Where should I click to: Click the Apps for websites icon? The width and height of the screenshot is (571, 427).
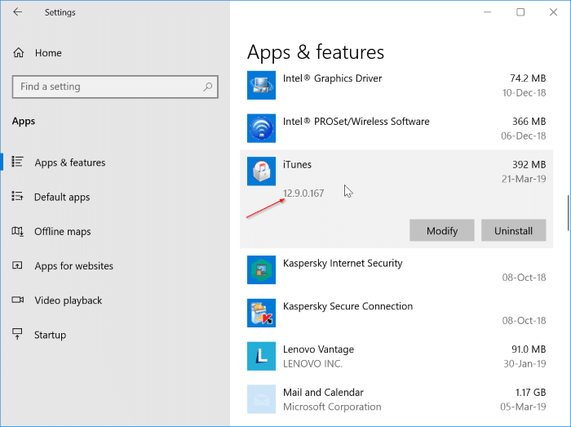(17, 265)
